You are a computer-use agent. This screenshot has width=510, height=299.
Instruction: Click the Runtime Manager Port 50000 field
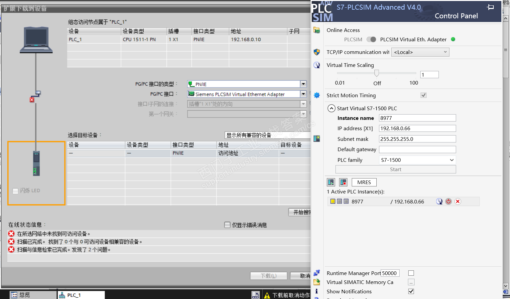[390, 273]
